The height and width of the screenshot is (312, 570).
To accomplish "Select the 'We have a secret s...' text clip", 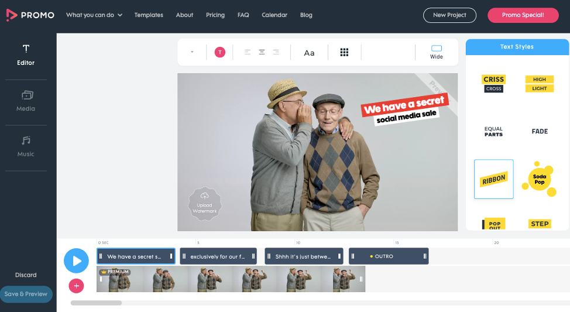I will pyautogui.click(x=136, y=256).
